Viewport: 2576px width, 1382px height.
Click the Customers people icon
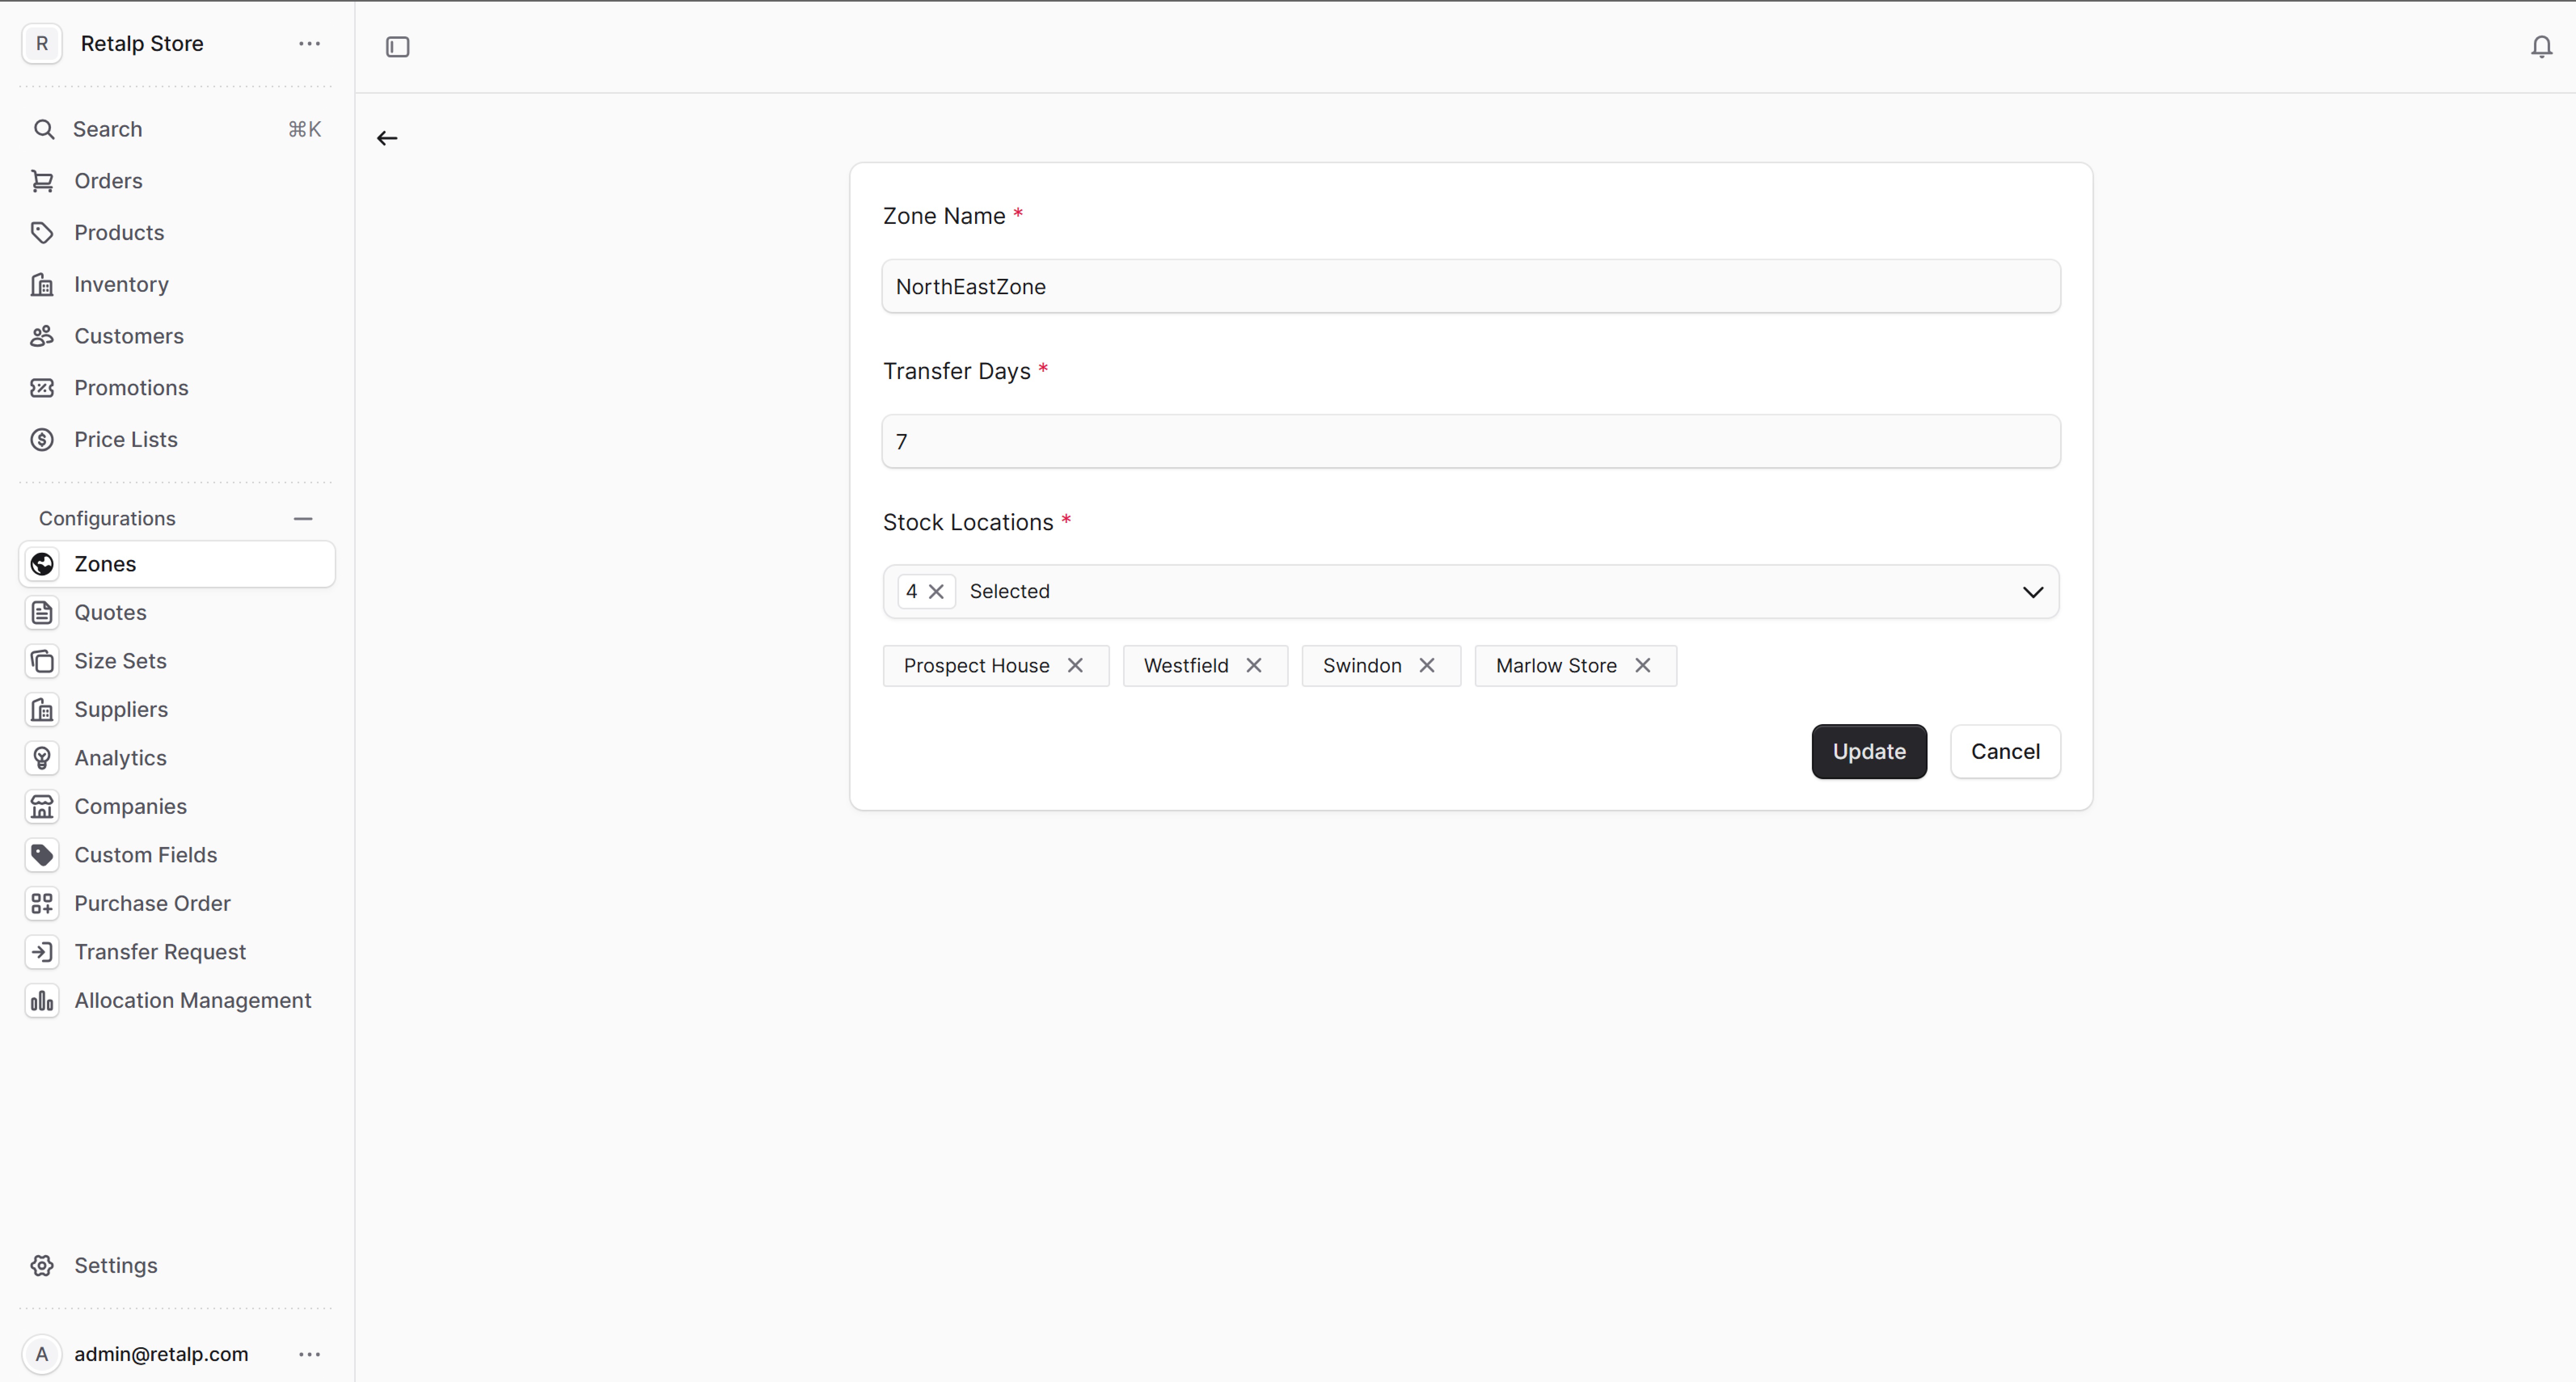click(42, 336)
